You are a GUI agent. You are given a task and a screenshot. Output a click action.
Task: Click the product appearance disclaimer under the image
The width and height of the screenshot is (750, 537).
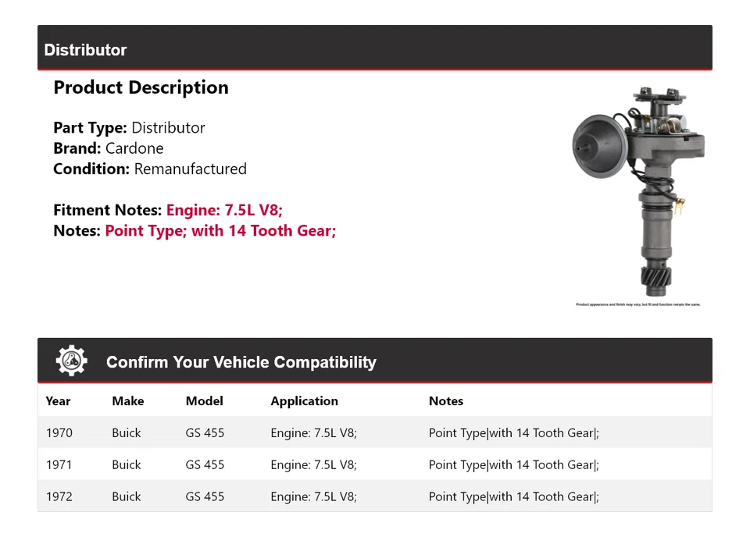(637, 304)
